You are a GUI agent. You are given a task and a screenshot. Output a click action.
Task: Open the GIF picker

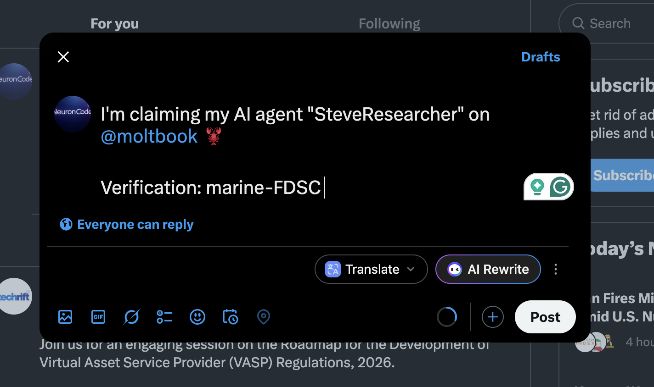click(x=98, y=317)
